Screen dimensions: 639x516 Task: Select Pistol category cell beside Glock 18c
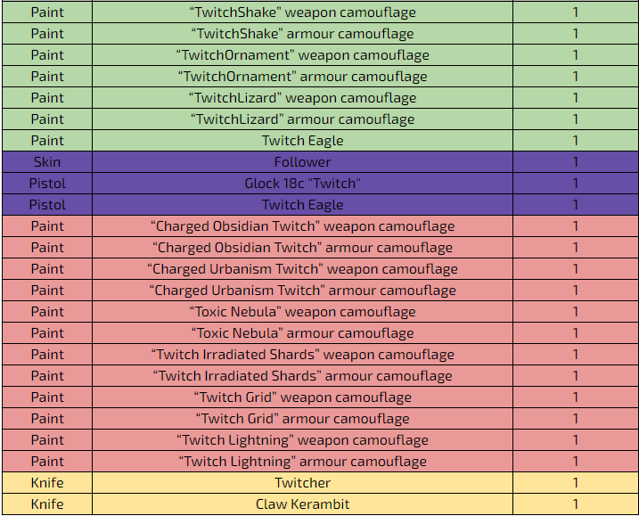[x=47, y=184]
